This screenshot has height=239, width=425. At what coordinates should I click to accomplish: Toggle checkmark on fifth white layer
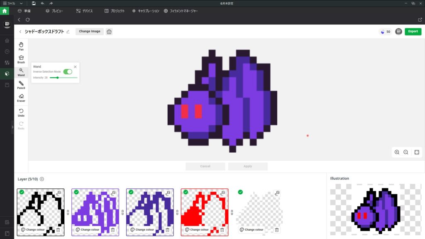point(240,192)
